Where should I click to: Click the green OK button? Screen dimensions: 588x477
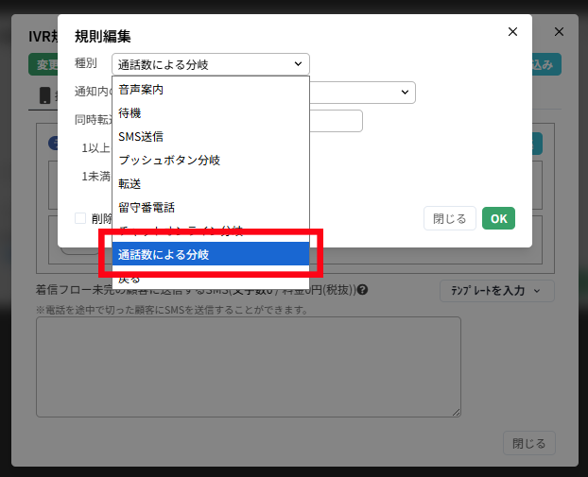(498, 218)
